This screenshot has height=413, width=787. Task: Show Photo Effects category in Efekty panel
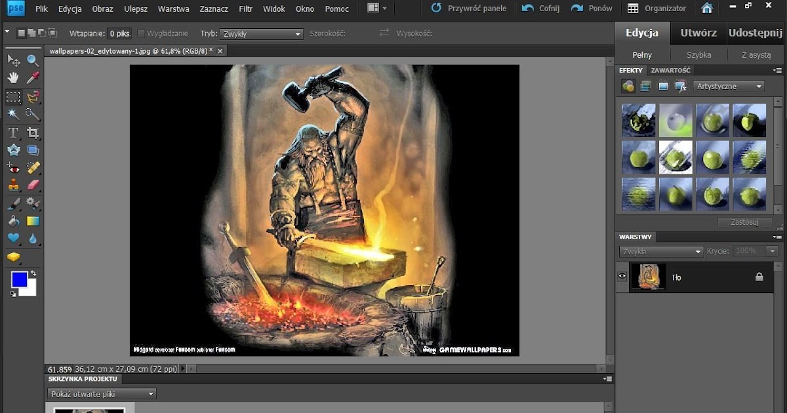663,86
